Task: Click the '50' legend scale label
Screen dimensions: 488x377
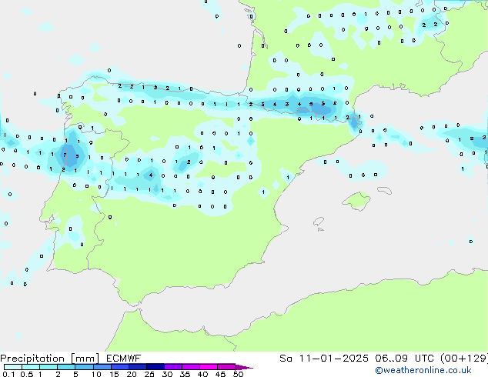Action: click(x=238, y=374)
